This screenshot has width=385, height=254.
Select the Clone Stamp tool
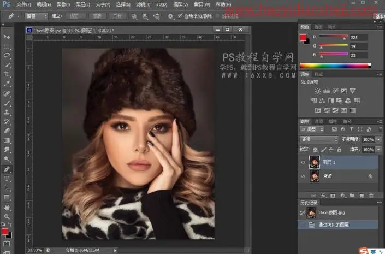[x=7, y=113]
